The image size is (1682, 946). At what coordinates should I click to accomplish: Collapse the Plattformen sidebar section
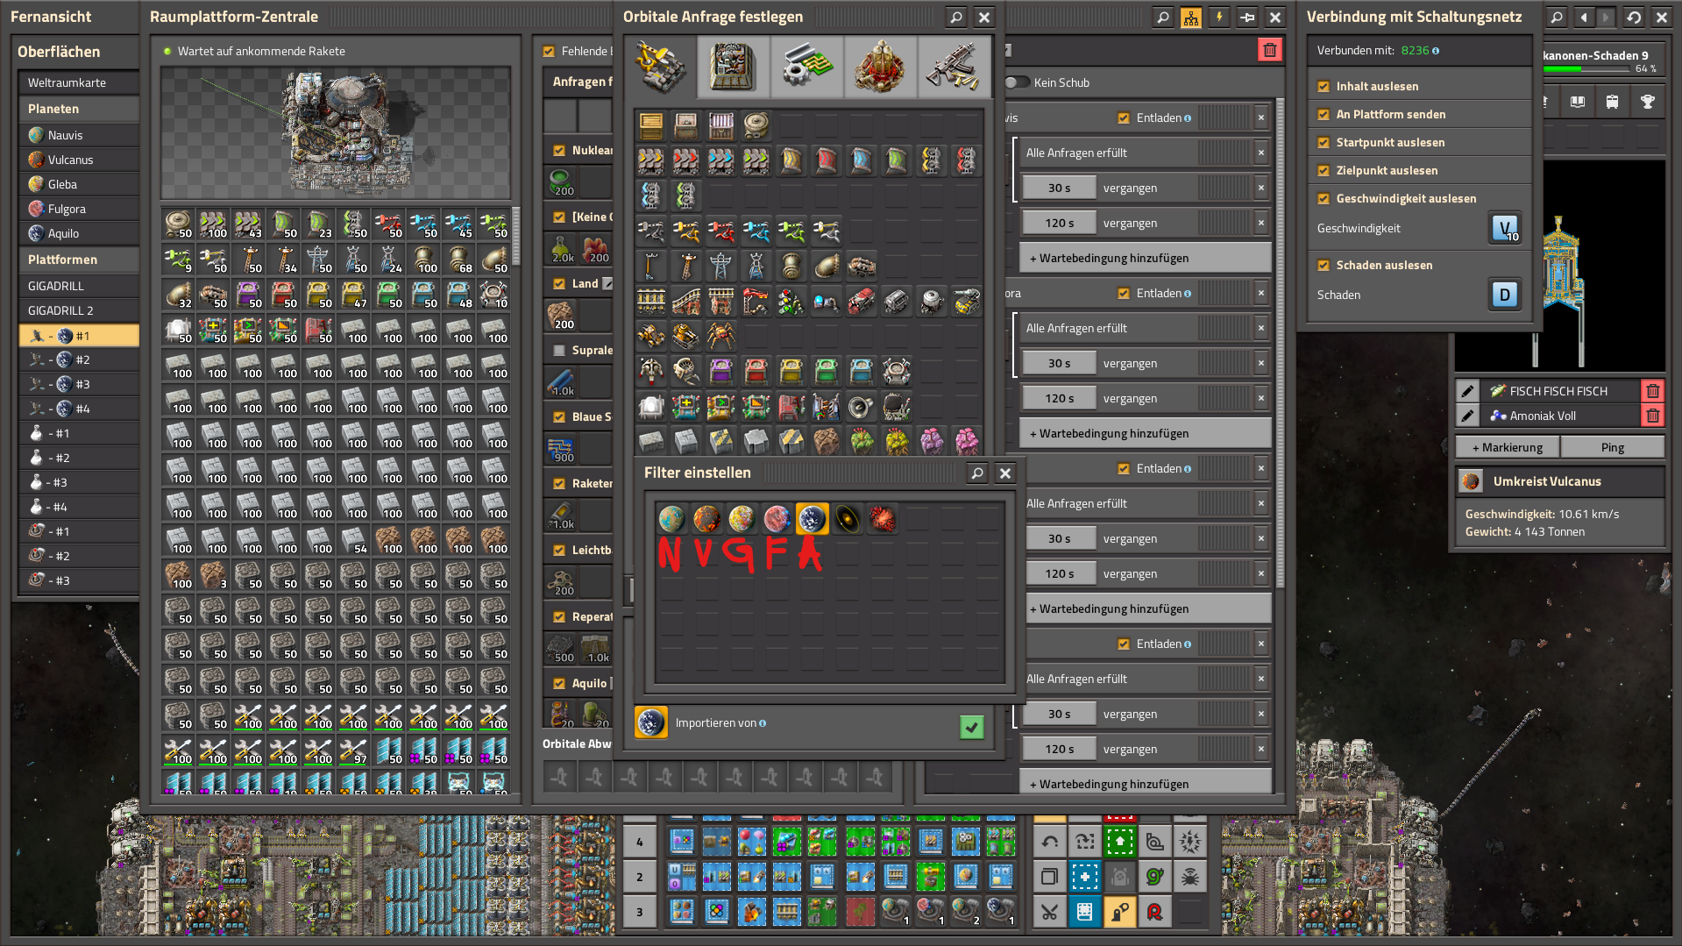78,260
